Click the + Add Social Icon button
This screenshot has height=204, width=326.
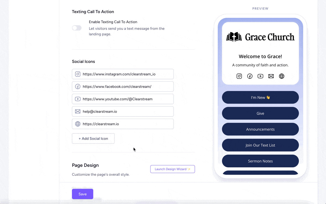point(93,139)
